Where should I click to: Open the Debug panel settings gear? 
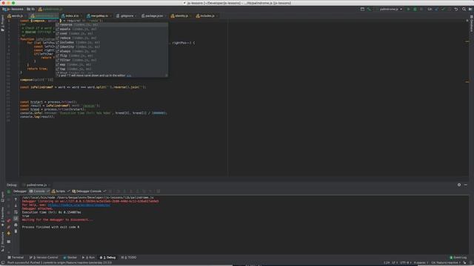coord(459,185)
